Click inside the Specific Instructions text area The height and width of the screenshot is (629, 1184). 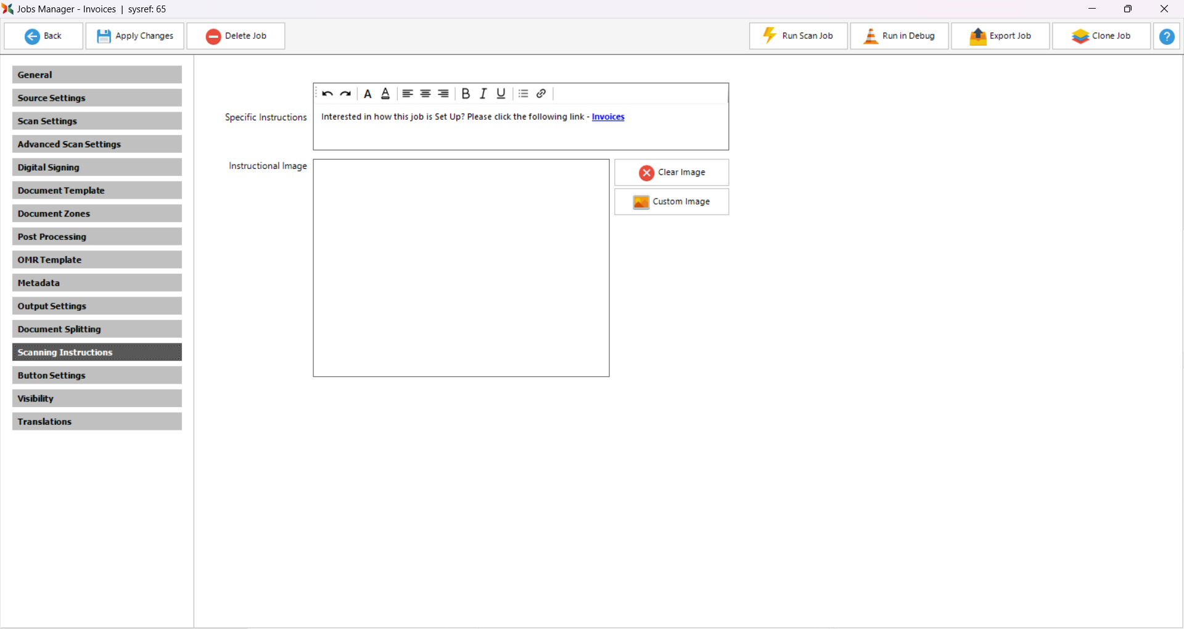[520, 134]
